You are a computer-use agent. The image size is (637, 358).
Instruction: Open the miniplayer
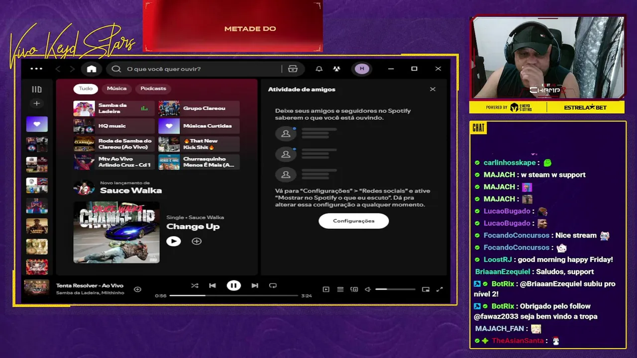point(425,289)
